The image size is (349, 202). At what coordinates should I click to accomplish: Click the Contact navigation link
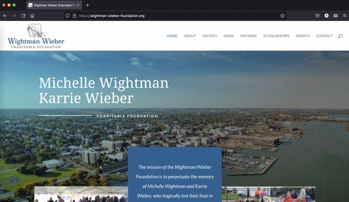(x=324, y=36)
